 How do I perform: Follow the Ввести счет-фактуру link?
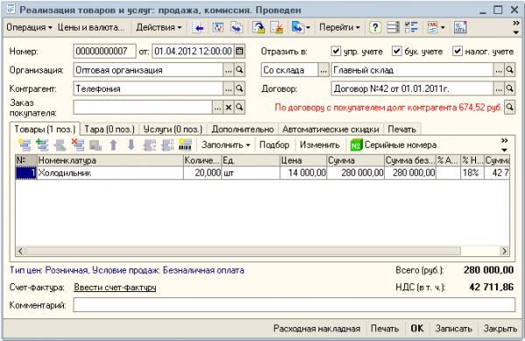pos(115,288)
